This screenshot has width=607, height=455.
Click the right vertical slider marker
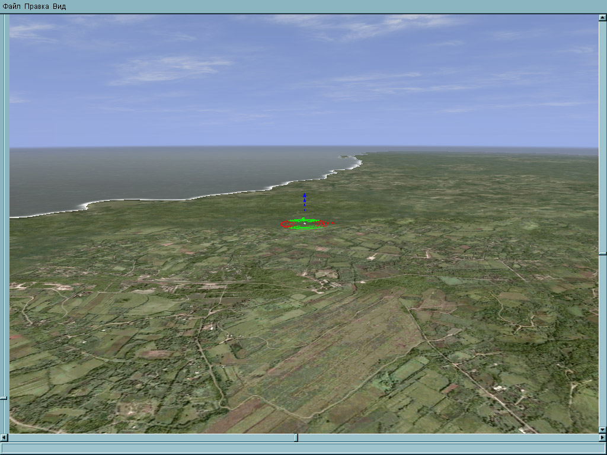click(603, 254)
